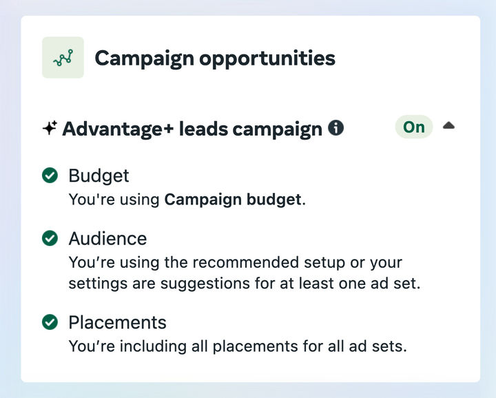Viewport: 496px width, 398px height.
Task: Click the green checkmark next to Budget
Action: click(50, 176)
